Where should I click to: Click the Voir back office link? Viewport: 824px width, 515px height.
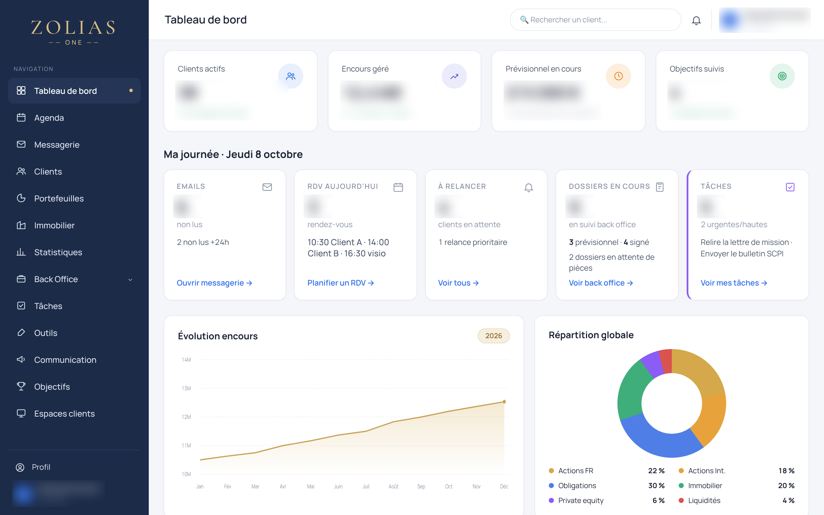pos(601,283)
